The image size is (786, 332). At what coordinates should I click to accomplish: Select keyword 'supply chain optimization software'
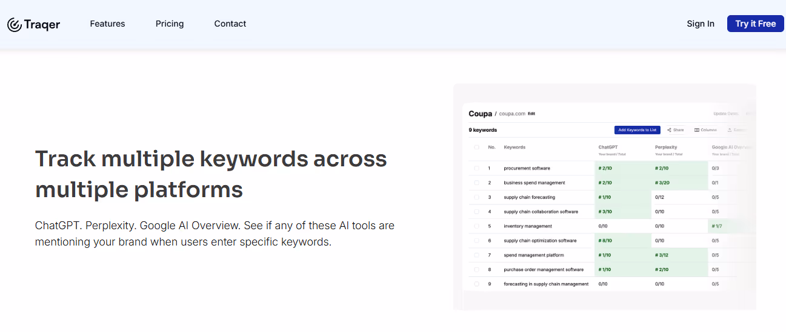[x=540, y=241]
